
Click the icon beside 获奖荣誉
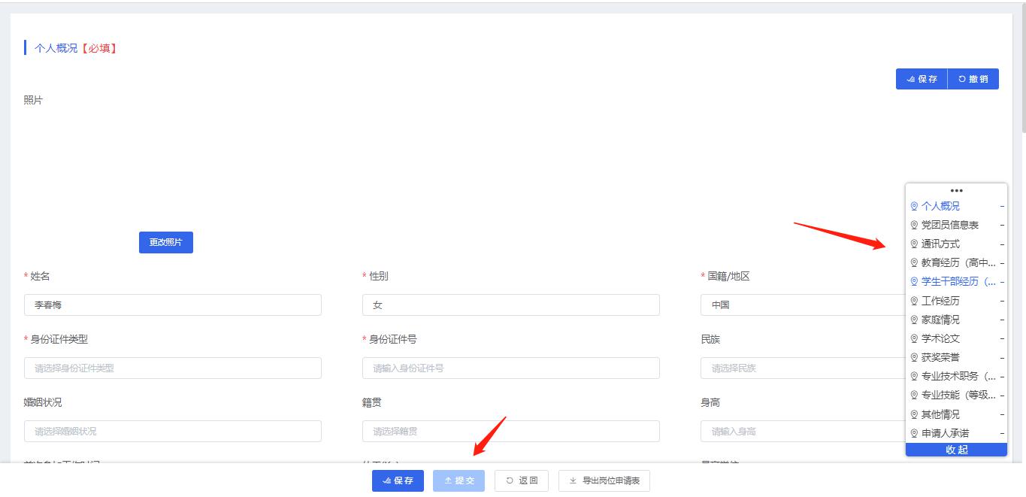(x=913, y=357)
